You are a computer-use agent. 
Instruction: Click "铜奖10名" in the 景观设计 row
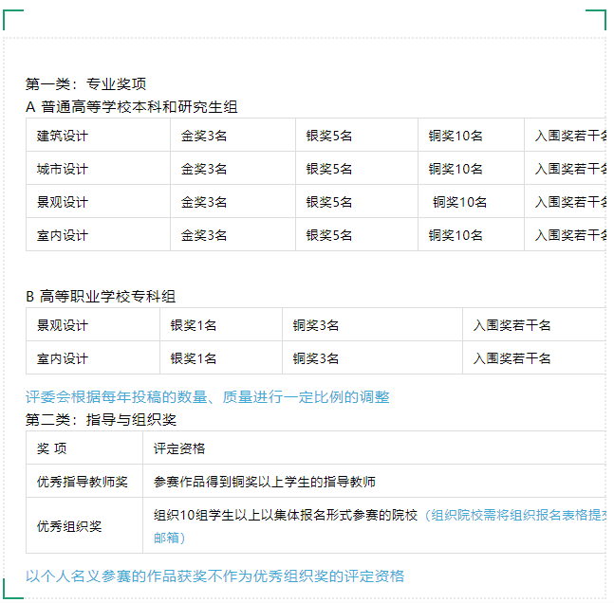459,203
